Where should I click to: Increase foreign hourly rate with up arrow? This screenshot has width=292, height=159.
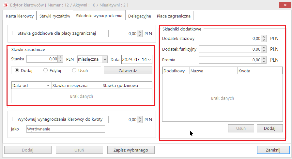(x=140, y=32)
